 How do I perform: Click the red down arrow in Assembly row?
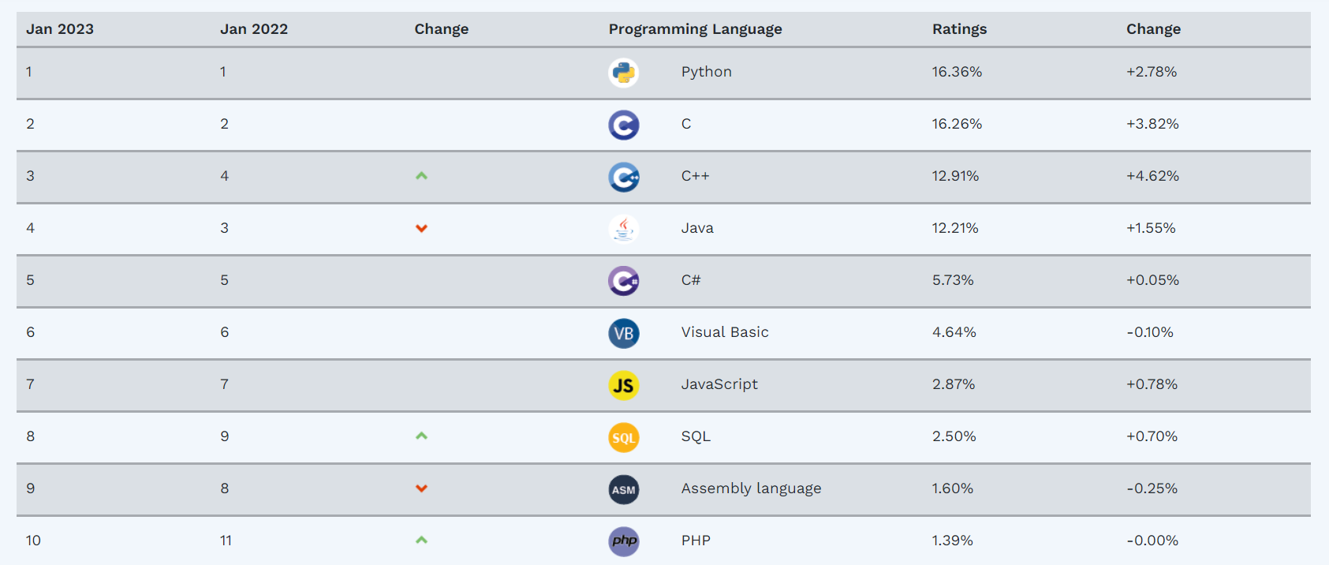click(x=421, y=488)
